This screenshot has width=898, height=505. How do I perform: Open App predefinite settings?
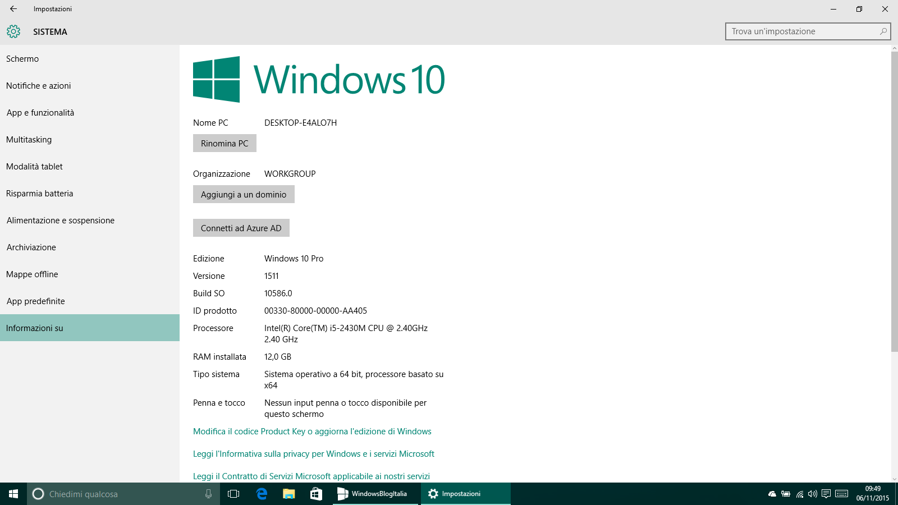click(x=90, y=301)
